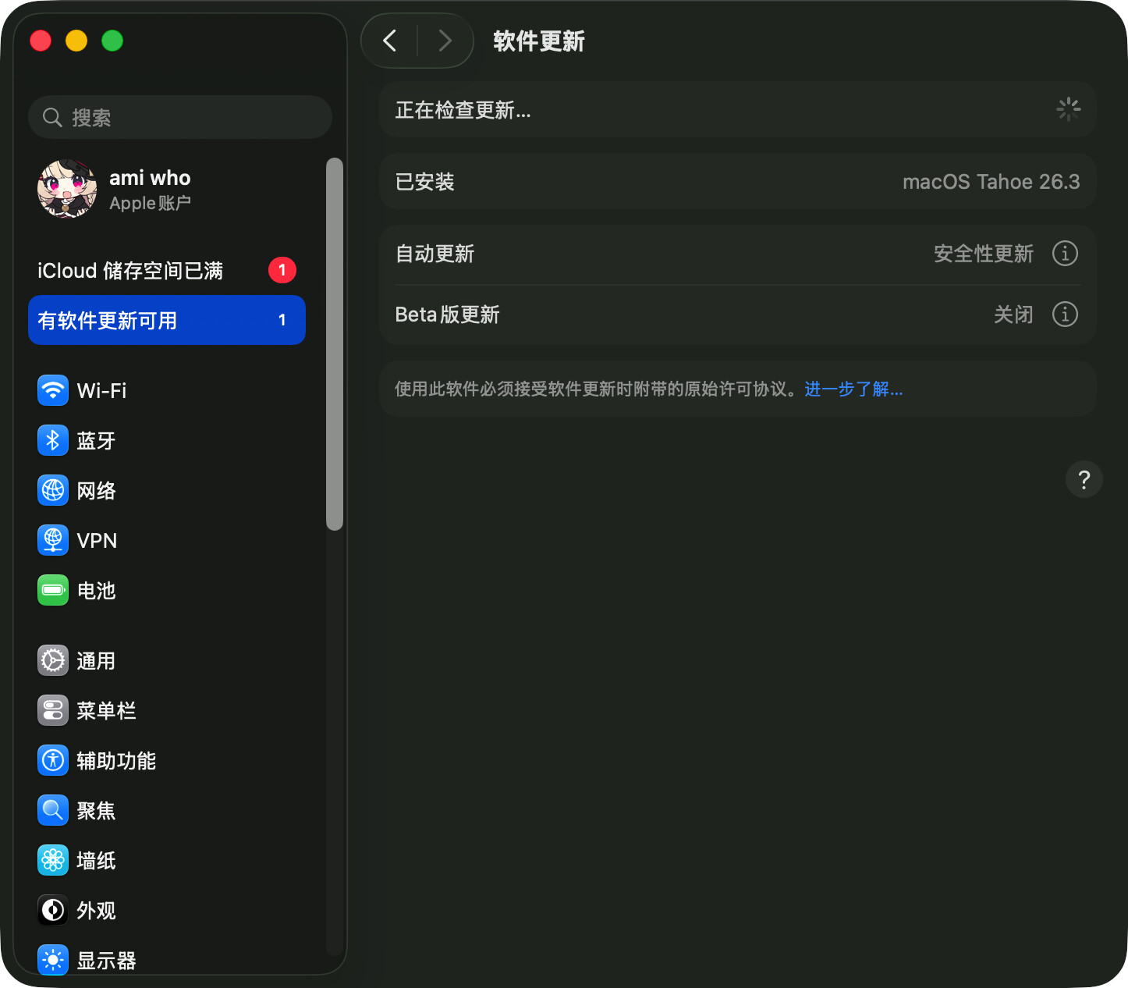Open the 聚焦 magnifier icon
Image resolution: width=1128 pixels, height=988 pixels.
(x=53, y=810)
